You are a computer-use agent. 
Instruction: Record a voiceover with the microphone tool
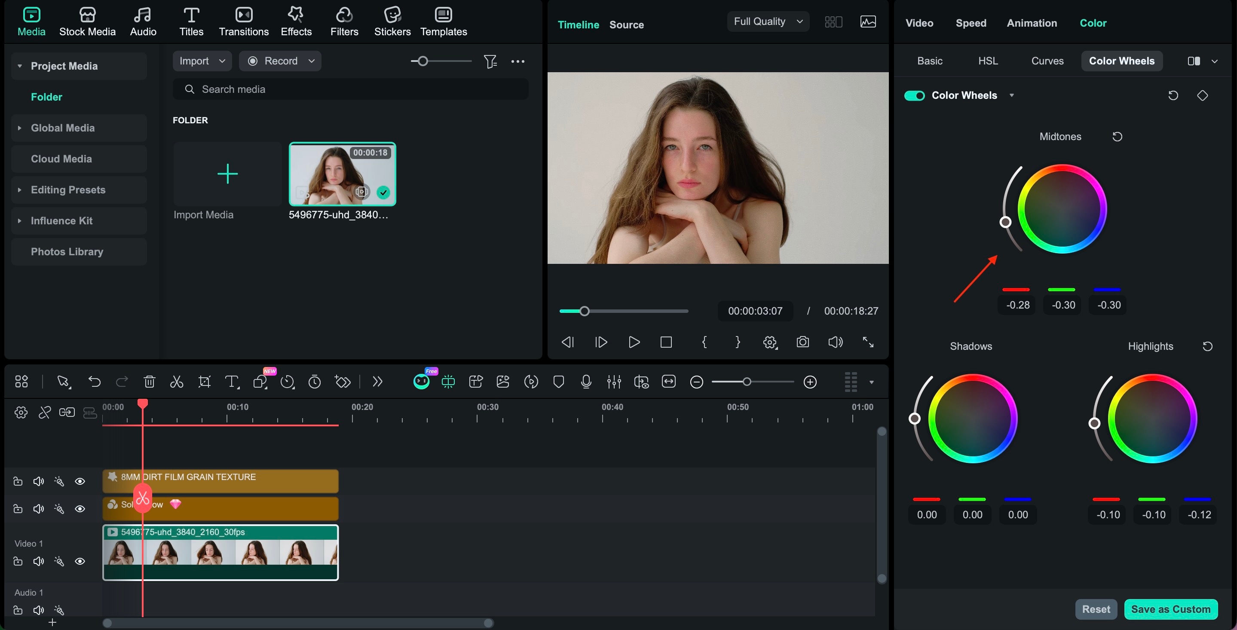click(586, 382)
